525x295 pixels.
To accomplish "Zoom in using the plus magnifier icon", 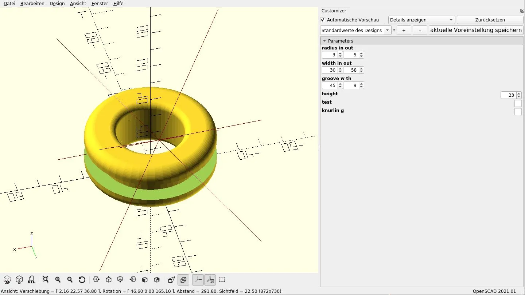I will tap(58, 280).
